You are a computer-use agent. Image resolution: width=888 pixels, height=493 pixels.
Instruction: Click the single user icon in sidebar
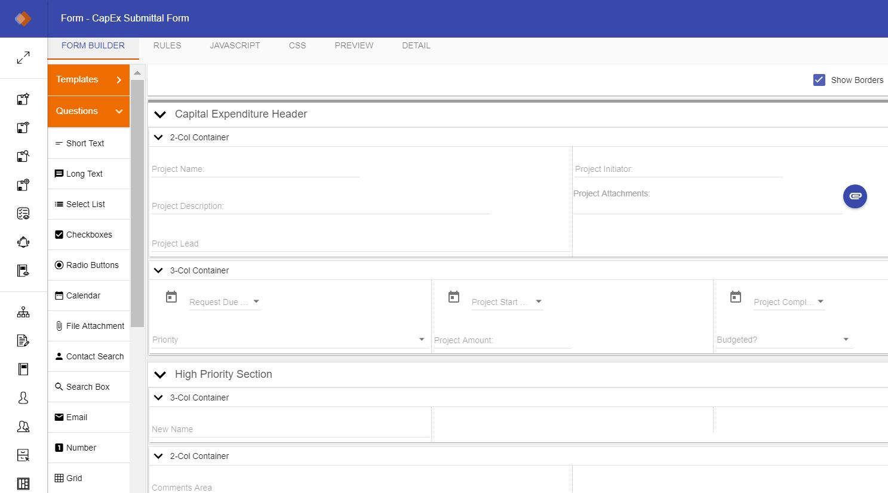(x=23, y=398)
